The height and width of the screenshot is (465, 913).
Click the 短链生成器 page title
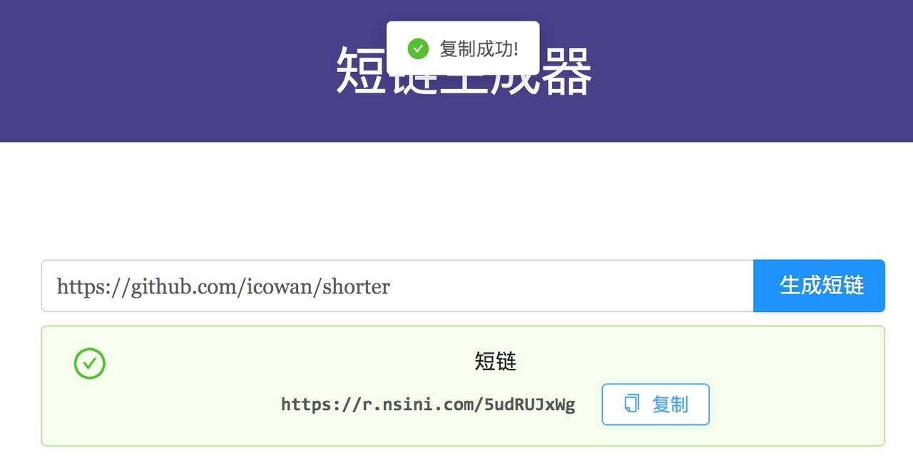click(464, 71)
